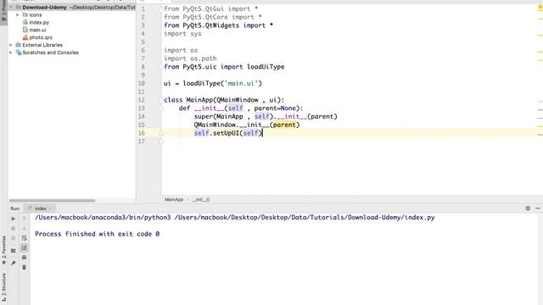The width and height of the screenshot is (543, 305).
Task: Collapse the MainApp class fold marker
Action: point(161,100)
